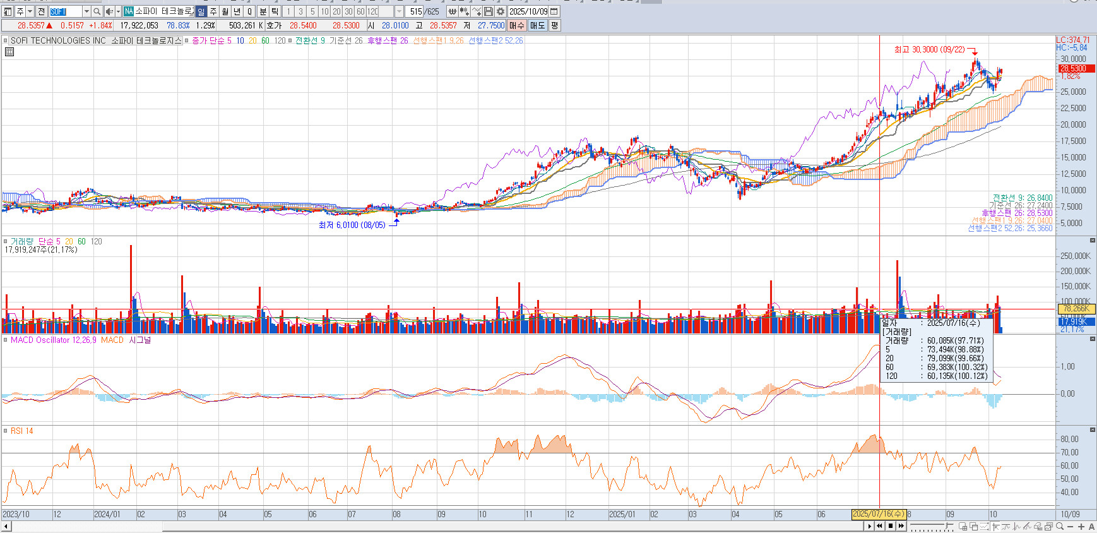Click fast-forward replay button at bottom
Viewport: 1097px width, 533px height.
pyautogui.click(x=901, y=525)
